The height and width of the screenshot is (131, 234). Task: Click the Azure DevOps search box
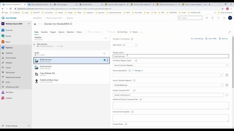(x=190, y=18)
